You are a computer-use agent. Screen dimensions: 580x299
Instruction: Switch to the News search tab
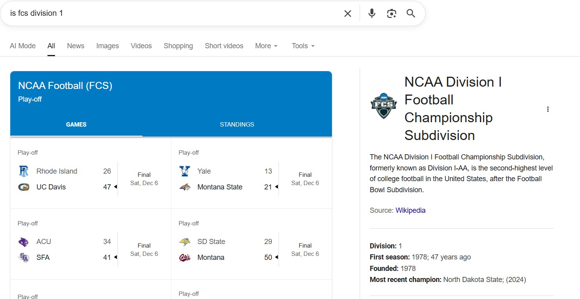coord(75,46)
